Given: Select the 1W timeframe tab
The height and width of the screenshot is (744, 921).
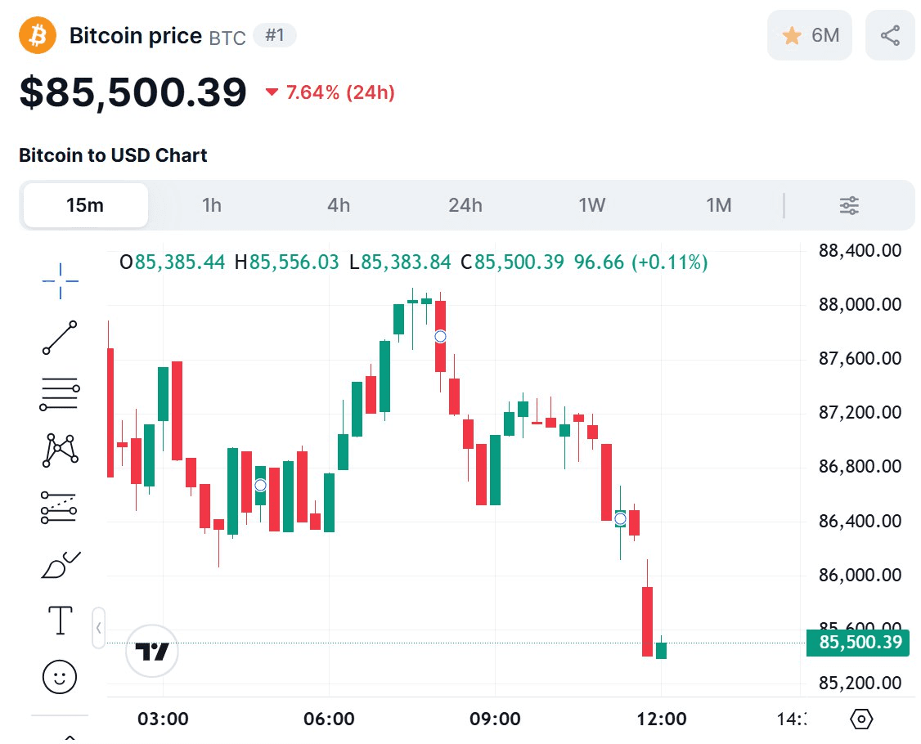Looking at the screenshot, I should point(592,205).
